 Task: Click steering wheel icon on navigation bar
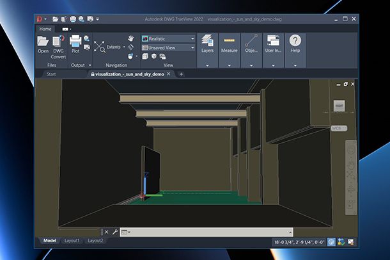[351, 150]
